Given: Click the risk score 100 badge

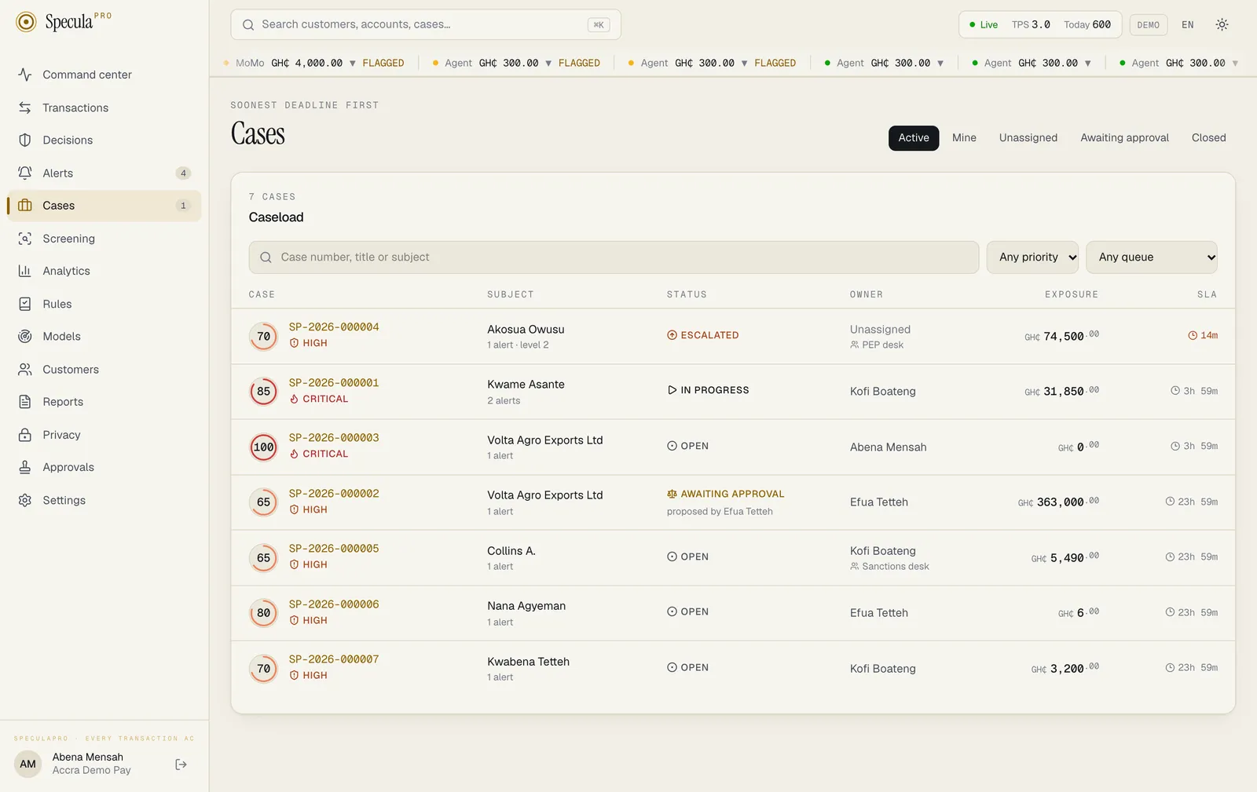Looking at the screenshot, I should click(x=264, y=447).
